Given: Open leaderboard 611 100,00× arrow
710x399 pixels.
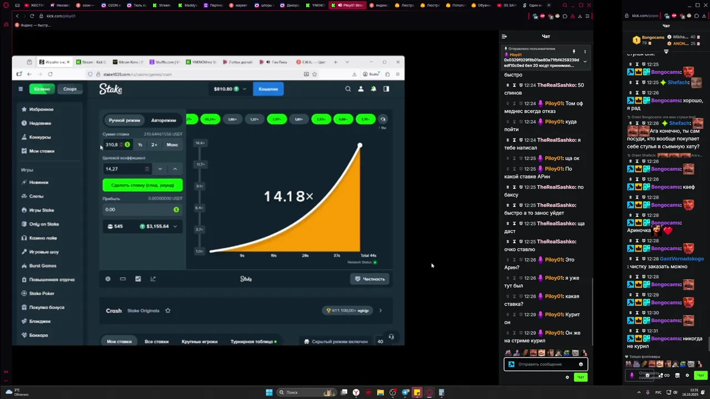Looking at the screenshot, I should (380, 310).
